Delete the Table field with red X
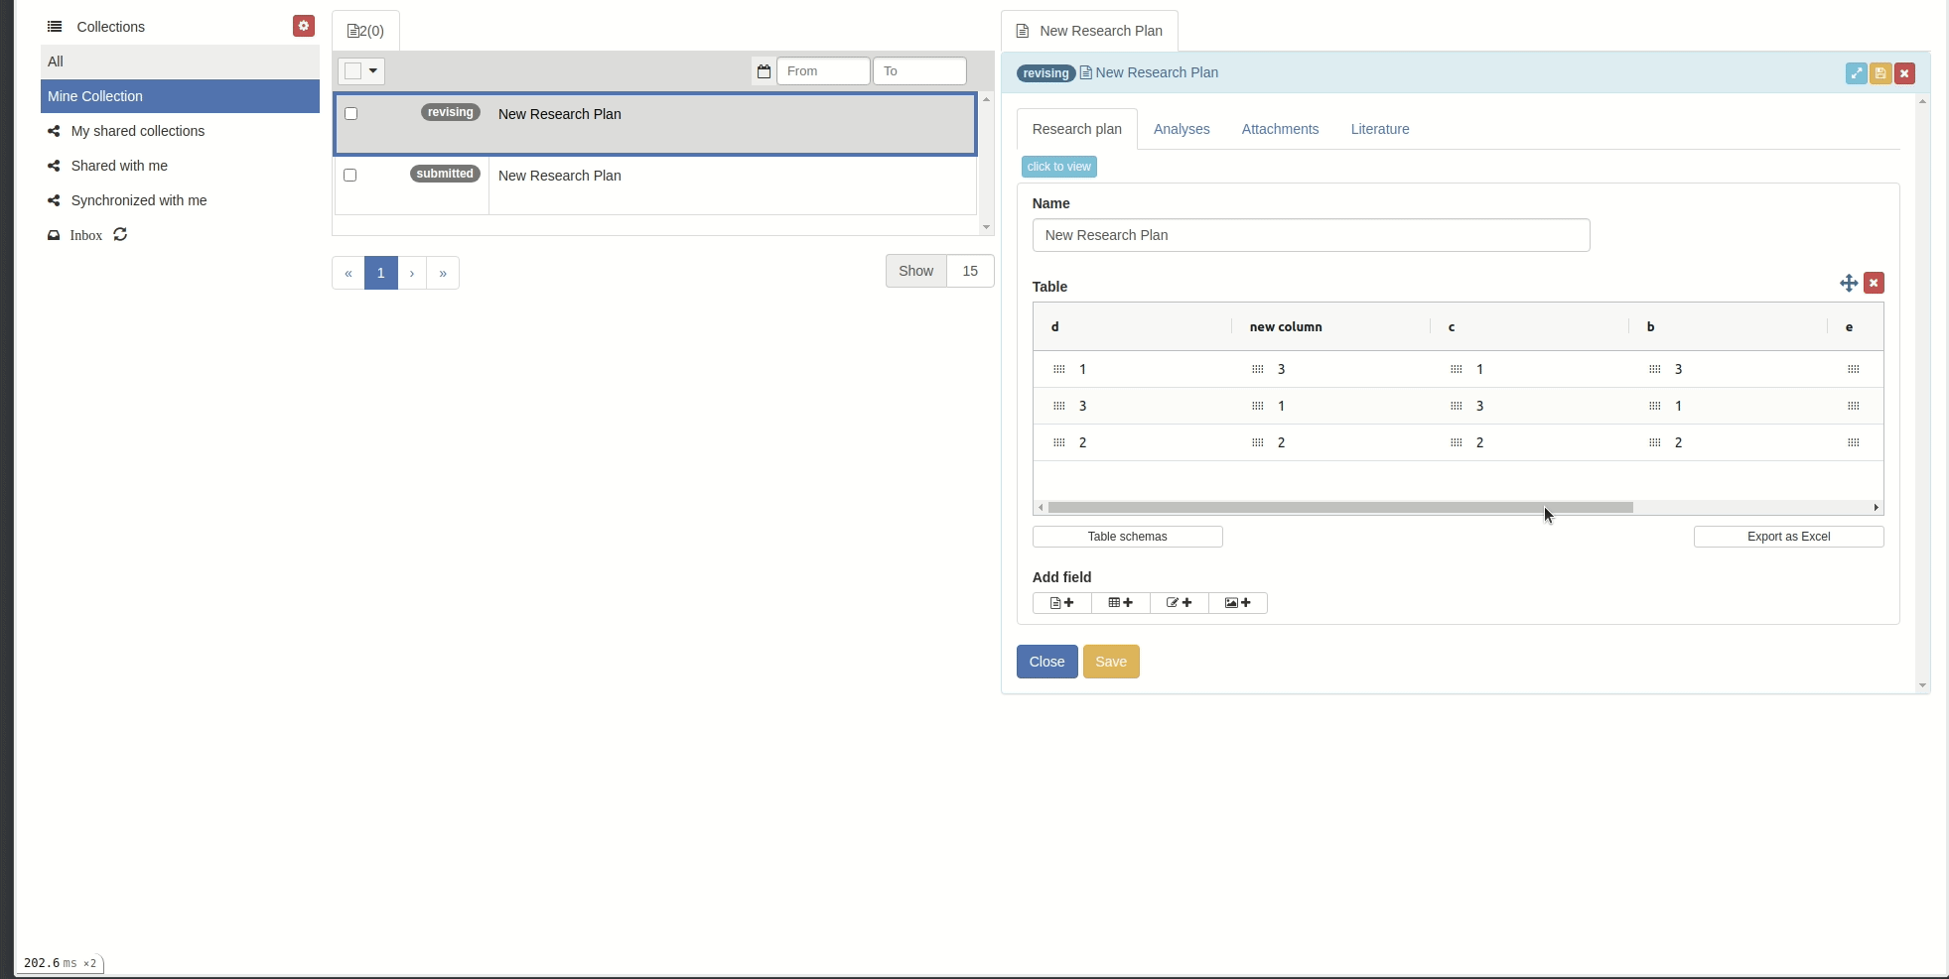The height and width of the screenshot is (979, 1949). coord(1874,284)
